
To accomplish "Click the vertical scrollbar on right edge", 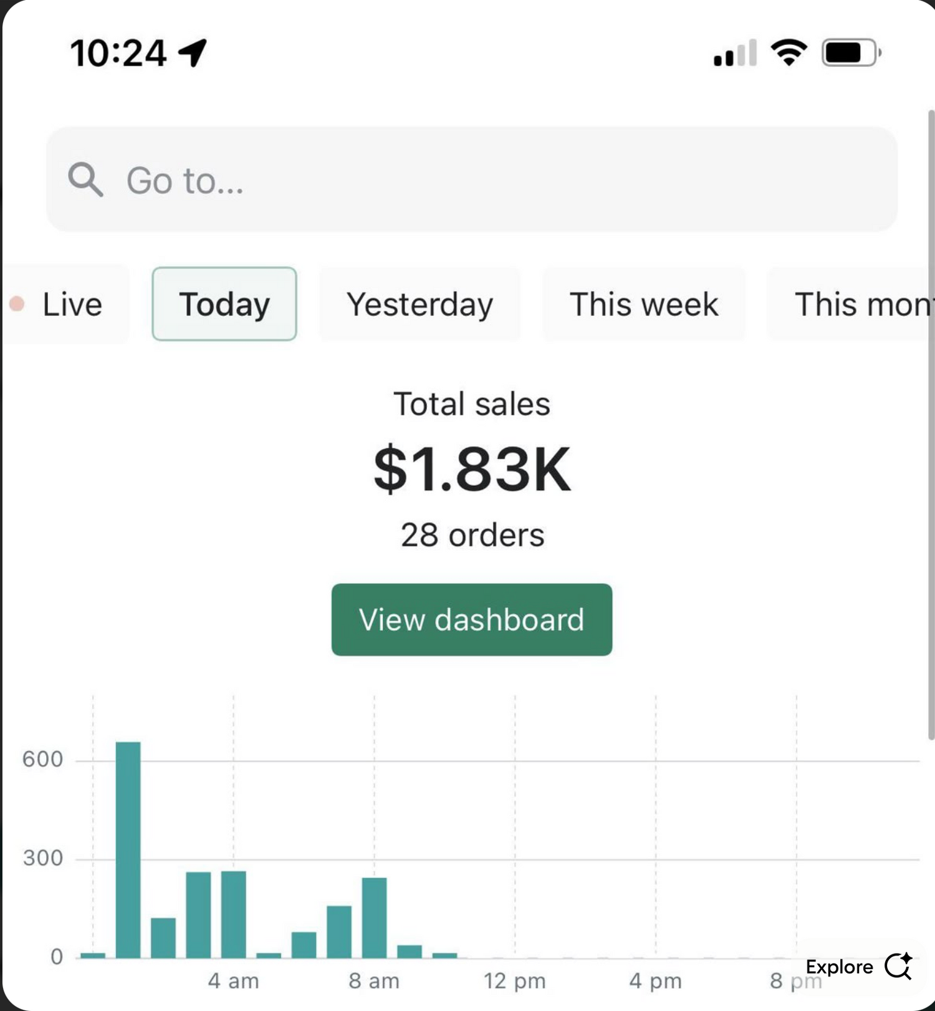I will (x=931, y=424).
